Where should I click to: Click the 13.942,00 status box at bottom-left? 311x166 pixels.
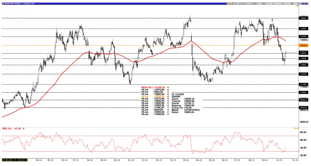point(14,160)
